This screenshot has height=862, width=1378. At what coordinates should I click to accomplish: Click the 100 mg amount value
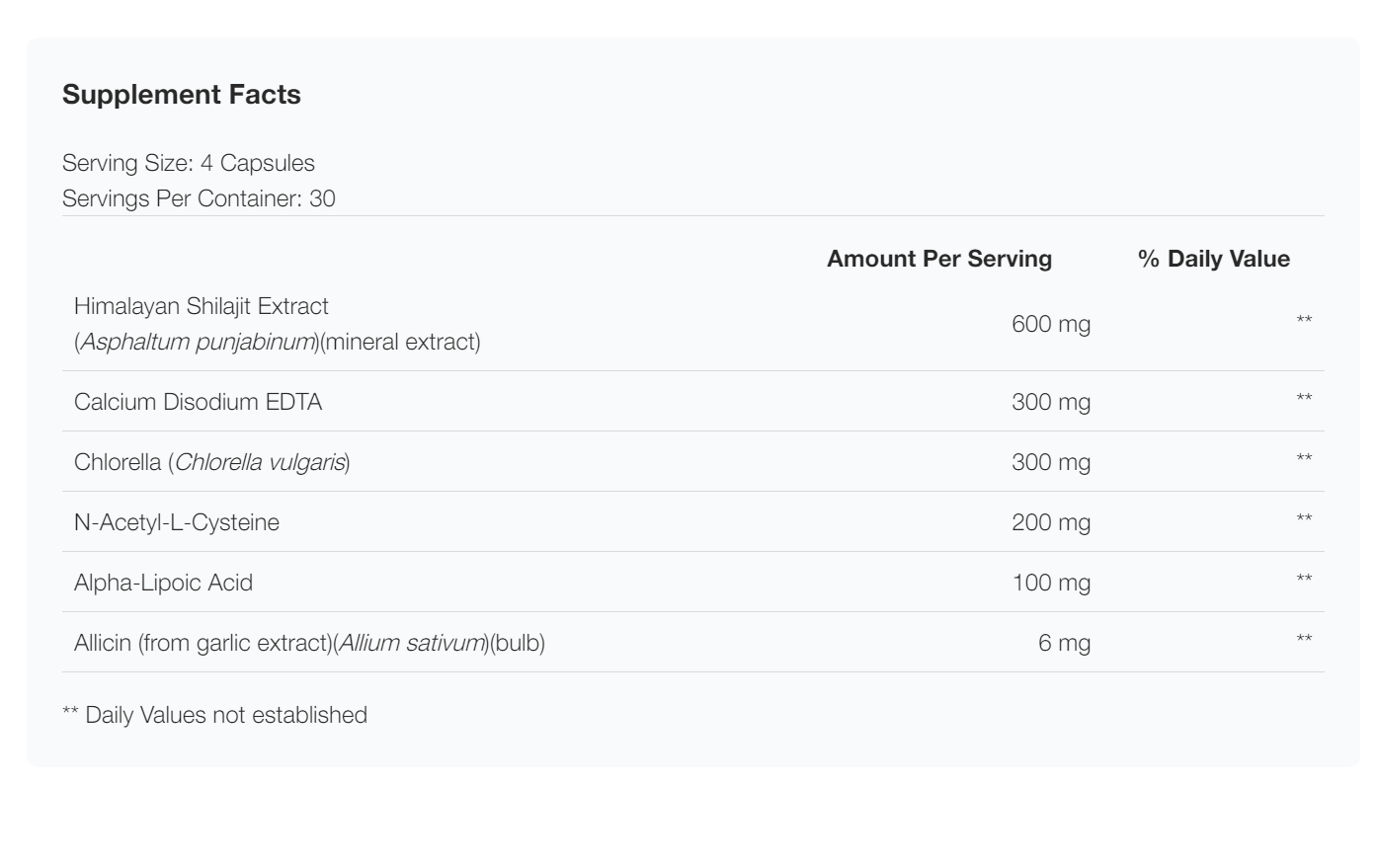pyautogui.click(x=1050, y=583)
